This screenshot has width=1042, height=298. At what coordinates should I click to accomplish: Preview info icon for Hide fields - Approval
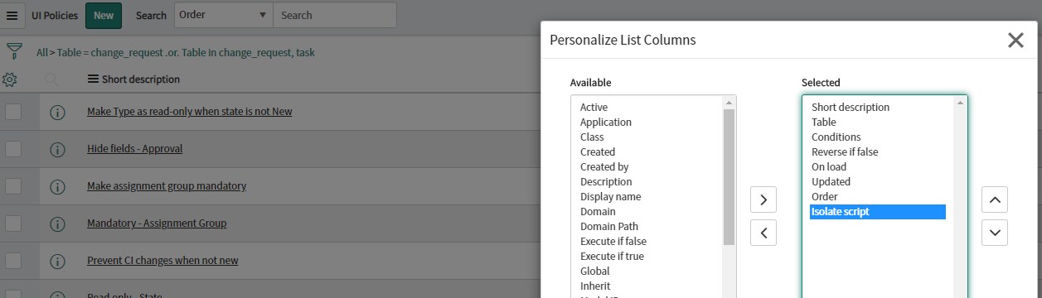tap(57, 149)
